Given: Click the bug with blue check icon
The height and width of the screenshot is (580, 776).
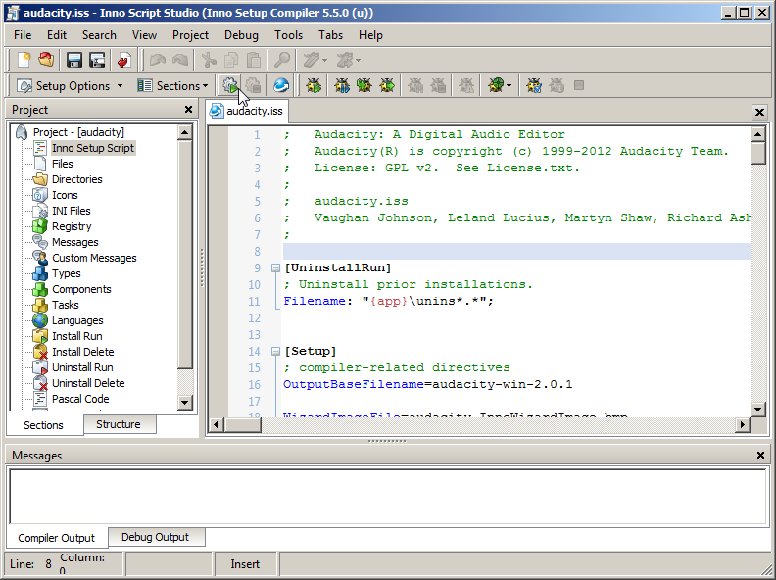Looking at the screenshot, I should [x=533, y=85].
